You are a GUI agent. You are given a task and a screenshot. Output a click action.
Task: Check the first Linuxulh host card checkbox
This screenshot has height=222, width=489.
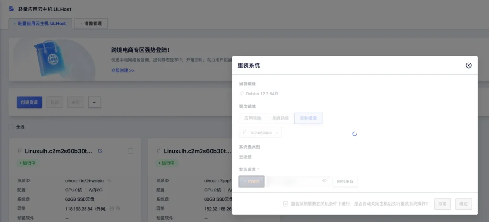coord(131,151)
